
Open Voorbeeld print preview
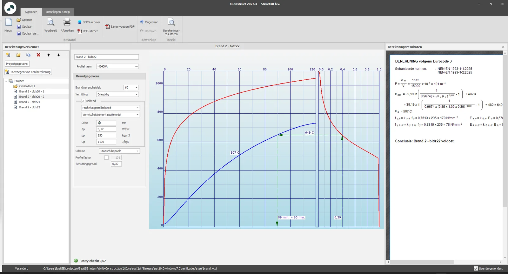pyautogui.click(x=51, y=25)
